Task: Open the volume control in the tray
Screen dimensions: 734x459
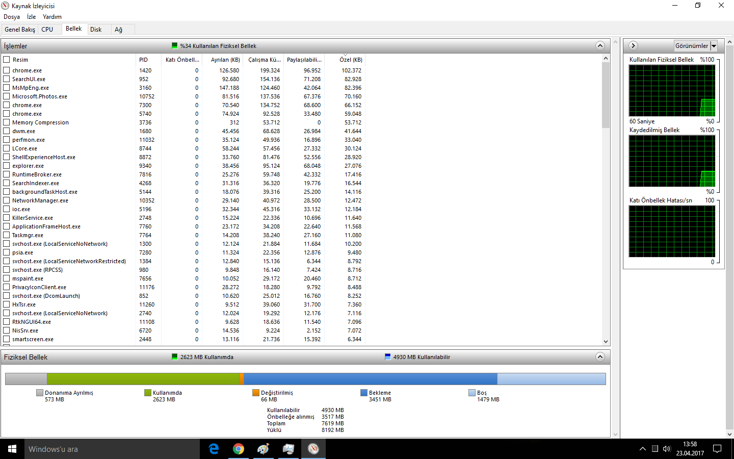Action: pyautogui.click(x=667, y=449)
